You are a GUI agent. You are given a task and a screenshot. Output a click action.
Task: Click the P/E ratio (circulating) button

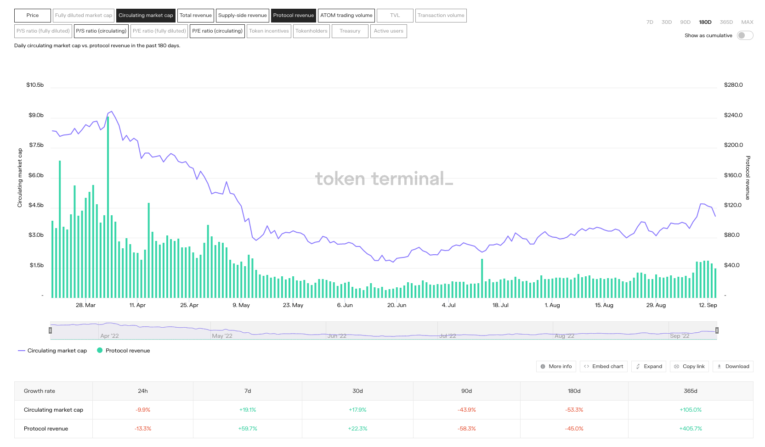[x=217, y=31]
